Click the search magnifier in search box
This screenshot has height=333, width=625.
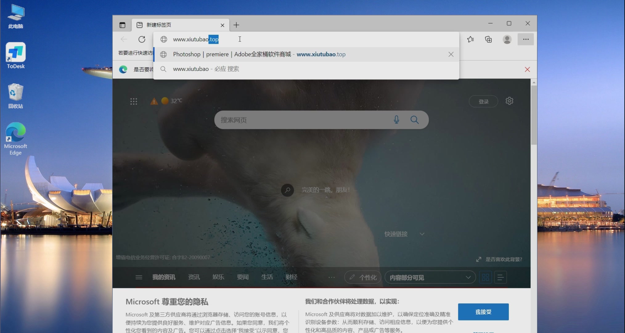coord(415,120)
